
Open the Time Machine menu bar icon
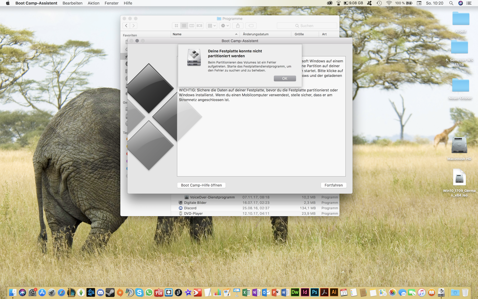click(379, 3)
